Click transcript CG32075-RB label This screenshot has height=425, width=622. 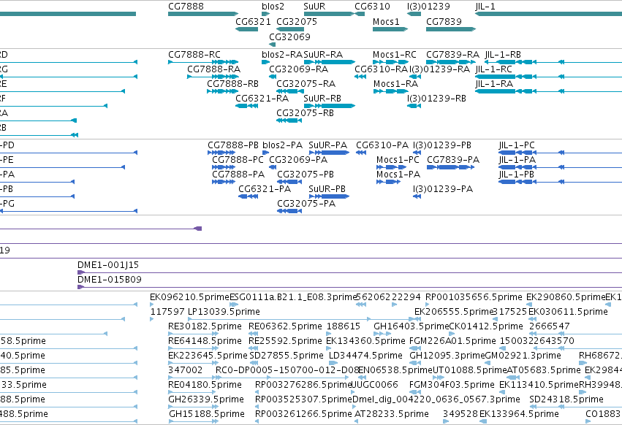pos(305,113)
